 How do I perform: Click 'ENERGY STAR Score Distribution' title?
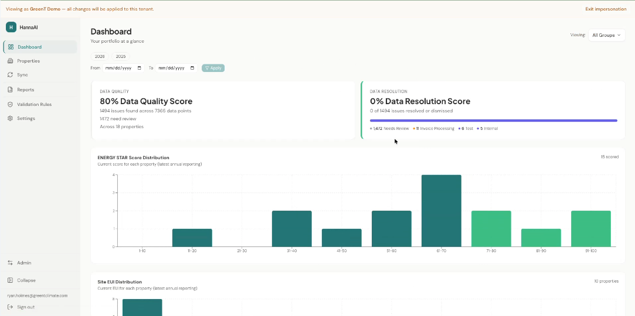coord(133,157)
